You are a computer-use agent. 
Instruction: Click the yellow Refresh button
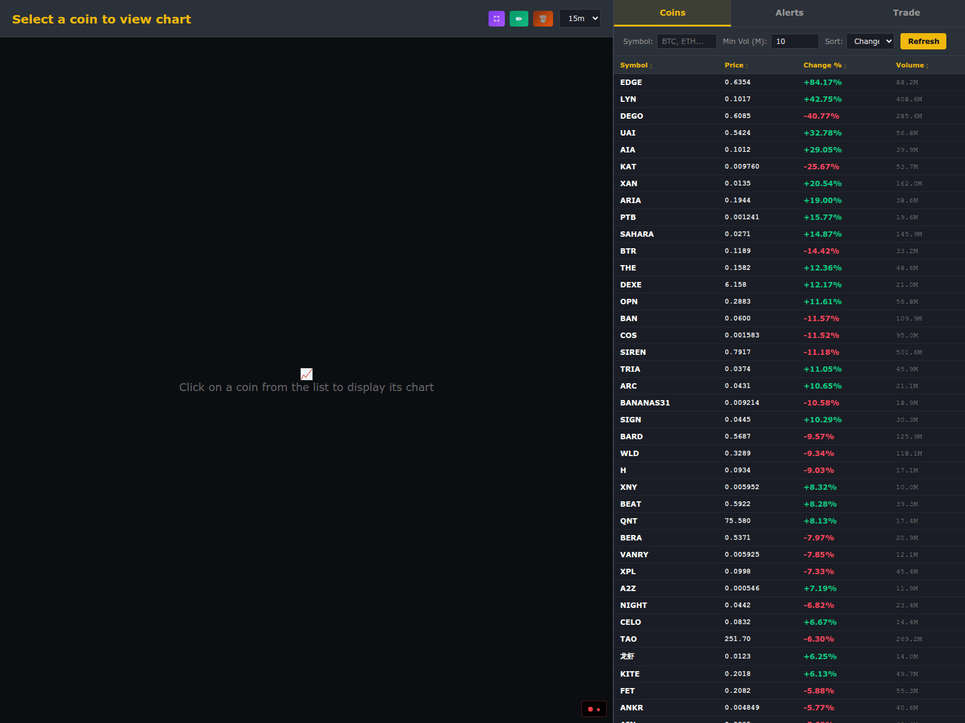pos(923,42)
